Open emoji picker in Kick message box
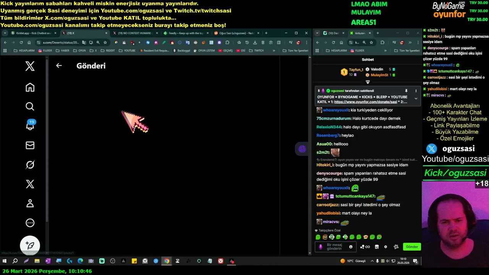489x275 pixels. (351, 247)
